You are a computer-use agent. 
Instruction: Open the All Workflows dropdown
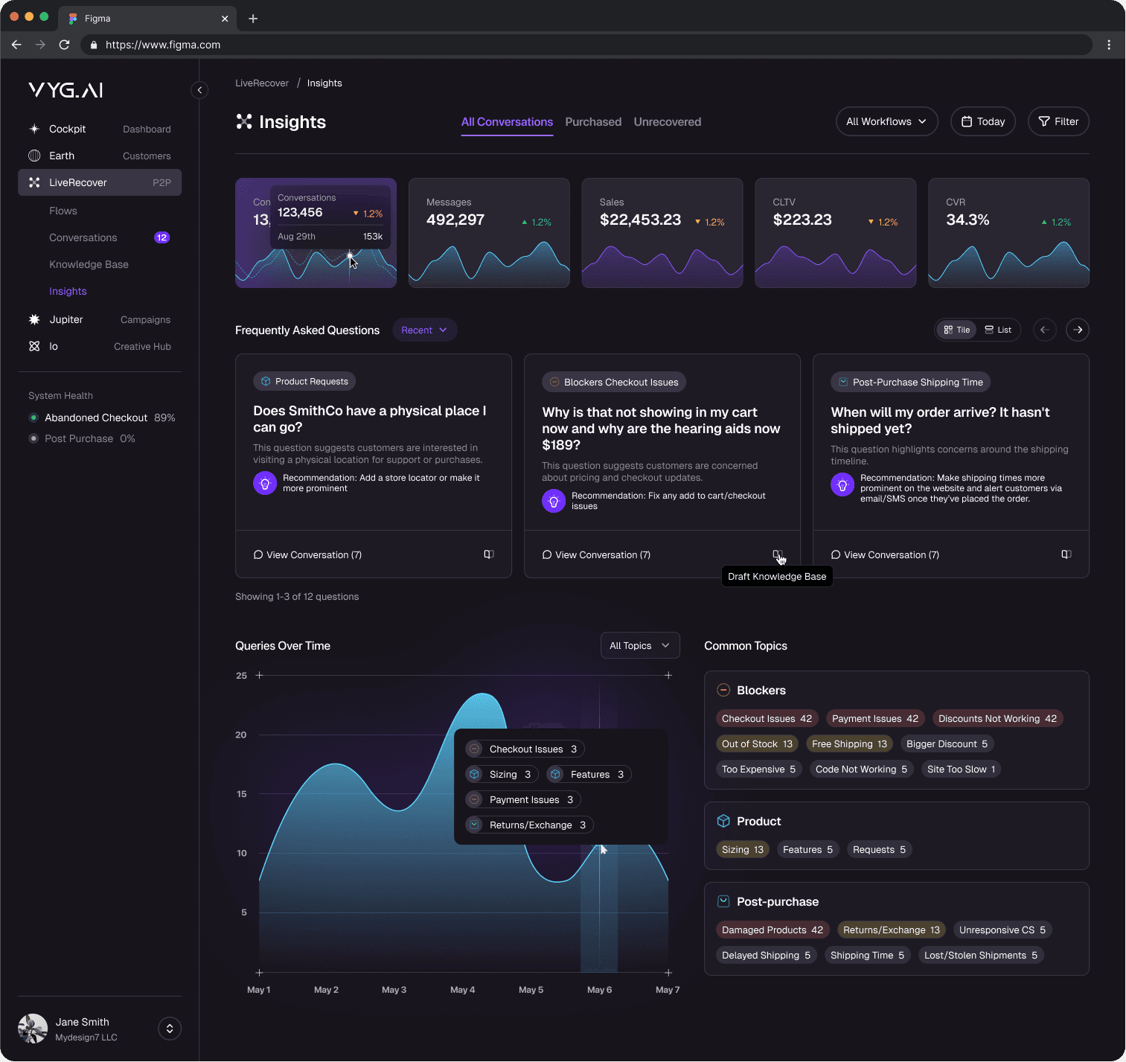pyautogui.click(x=886, y=121)
